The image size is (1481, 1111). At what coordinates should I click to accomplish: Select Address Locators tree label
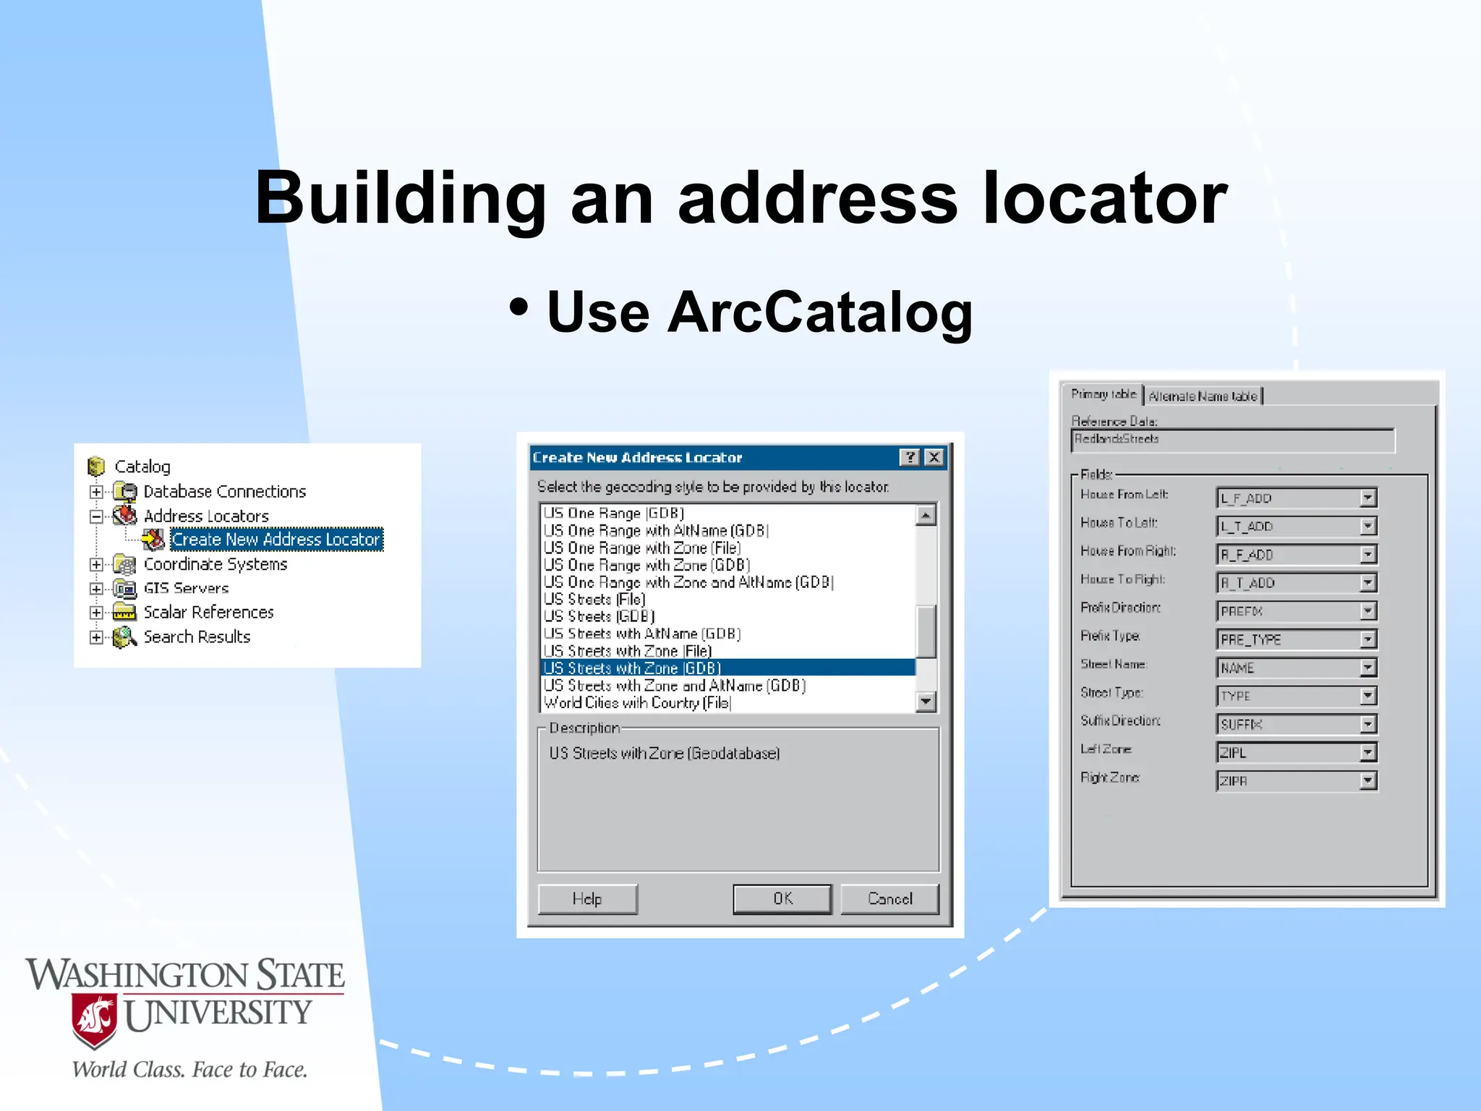pos(206,516)
